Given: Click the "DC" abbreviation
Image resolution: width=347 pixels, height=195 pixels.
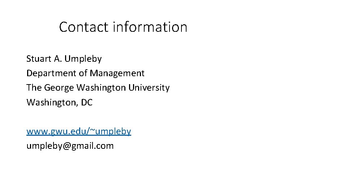Looking at the screenshot, I should point(87,102).
